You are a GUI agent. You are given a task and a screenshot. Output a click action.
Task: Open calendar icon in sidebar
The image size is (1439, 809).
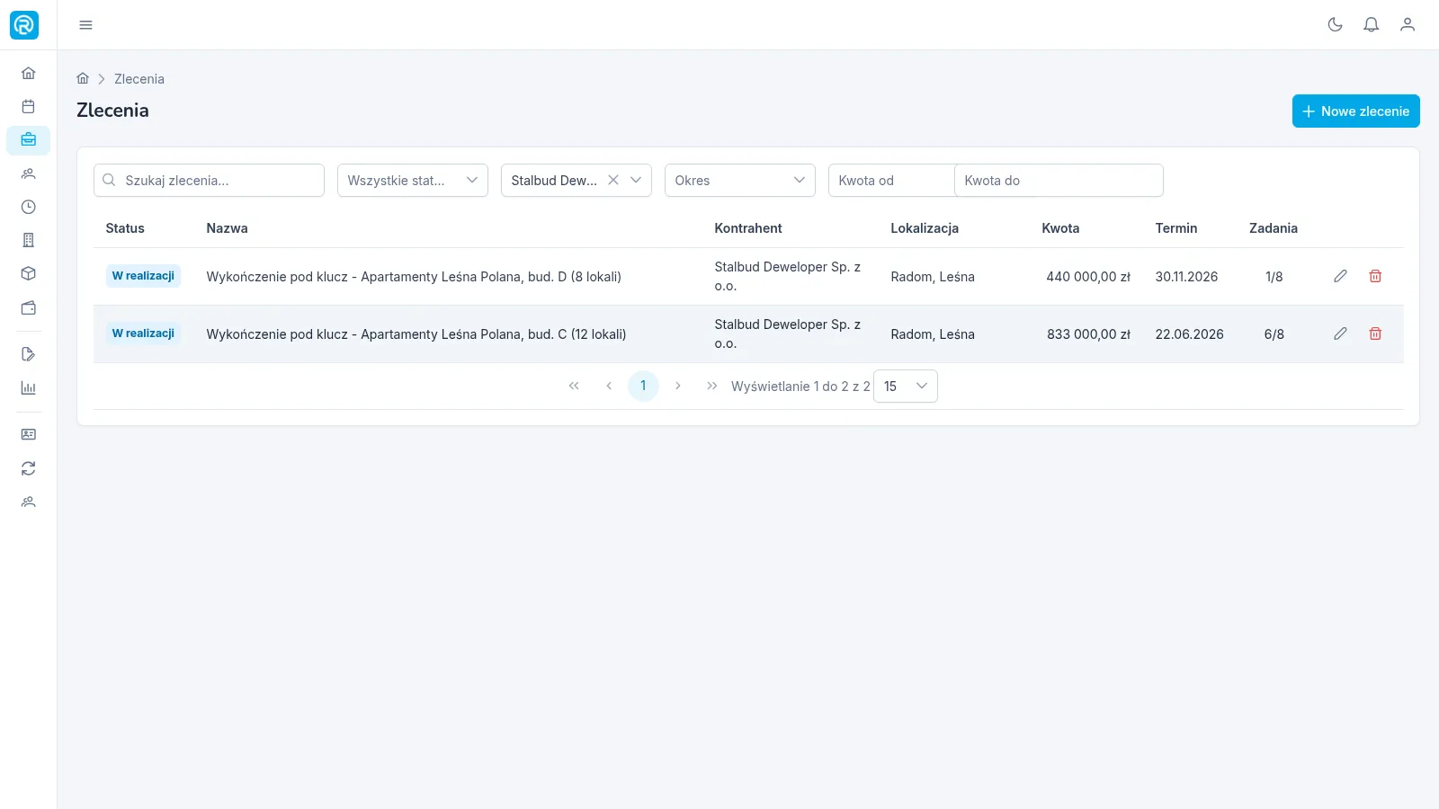(29, 106)
